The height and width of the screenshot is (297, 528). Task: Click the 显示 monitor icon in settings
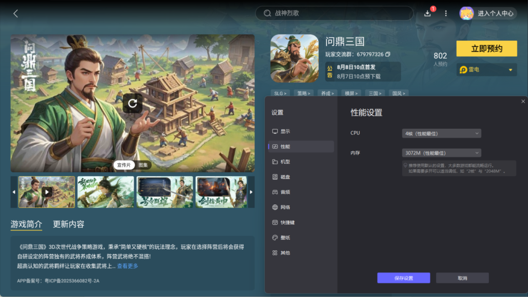(275, 131)
